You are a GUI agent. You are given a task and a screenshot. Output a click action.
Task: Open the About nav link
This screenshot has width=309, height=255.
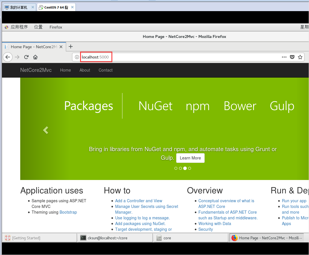click(85, 70)
